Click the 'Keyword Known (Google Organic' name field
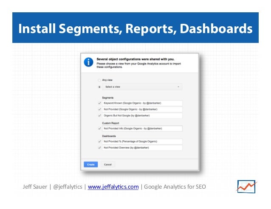The image size is (271, 209). pos(142,103)
